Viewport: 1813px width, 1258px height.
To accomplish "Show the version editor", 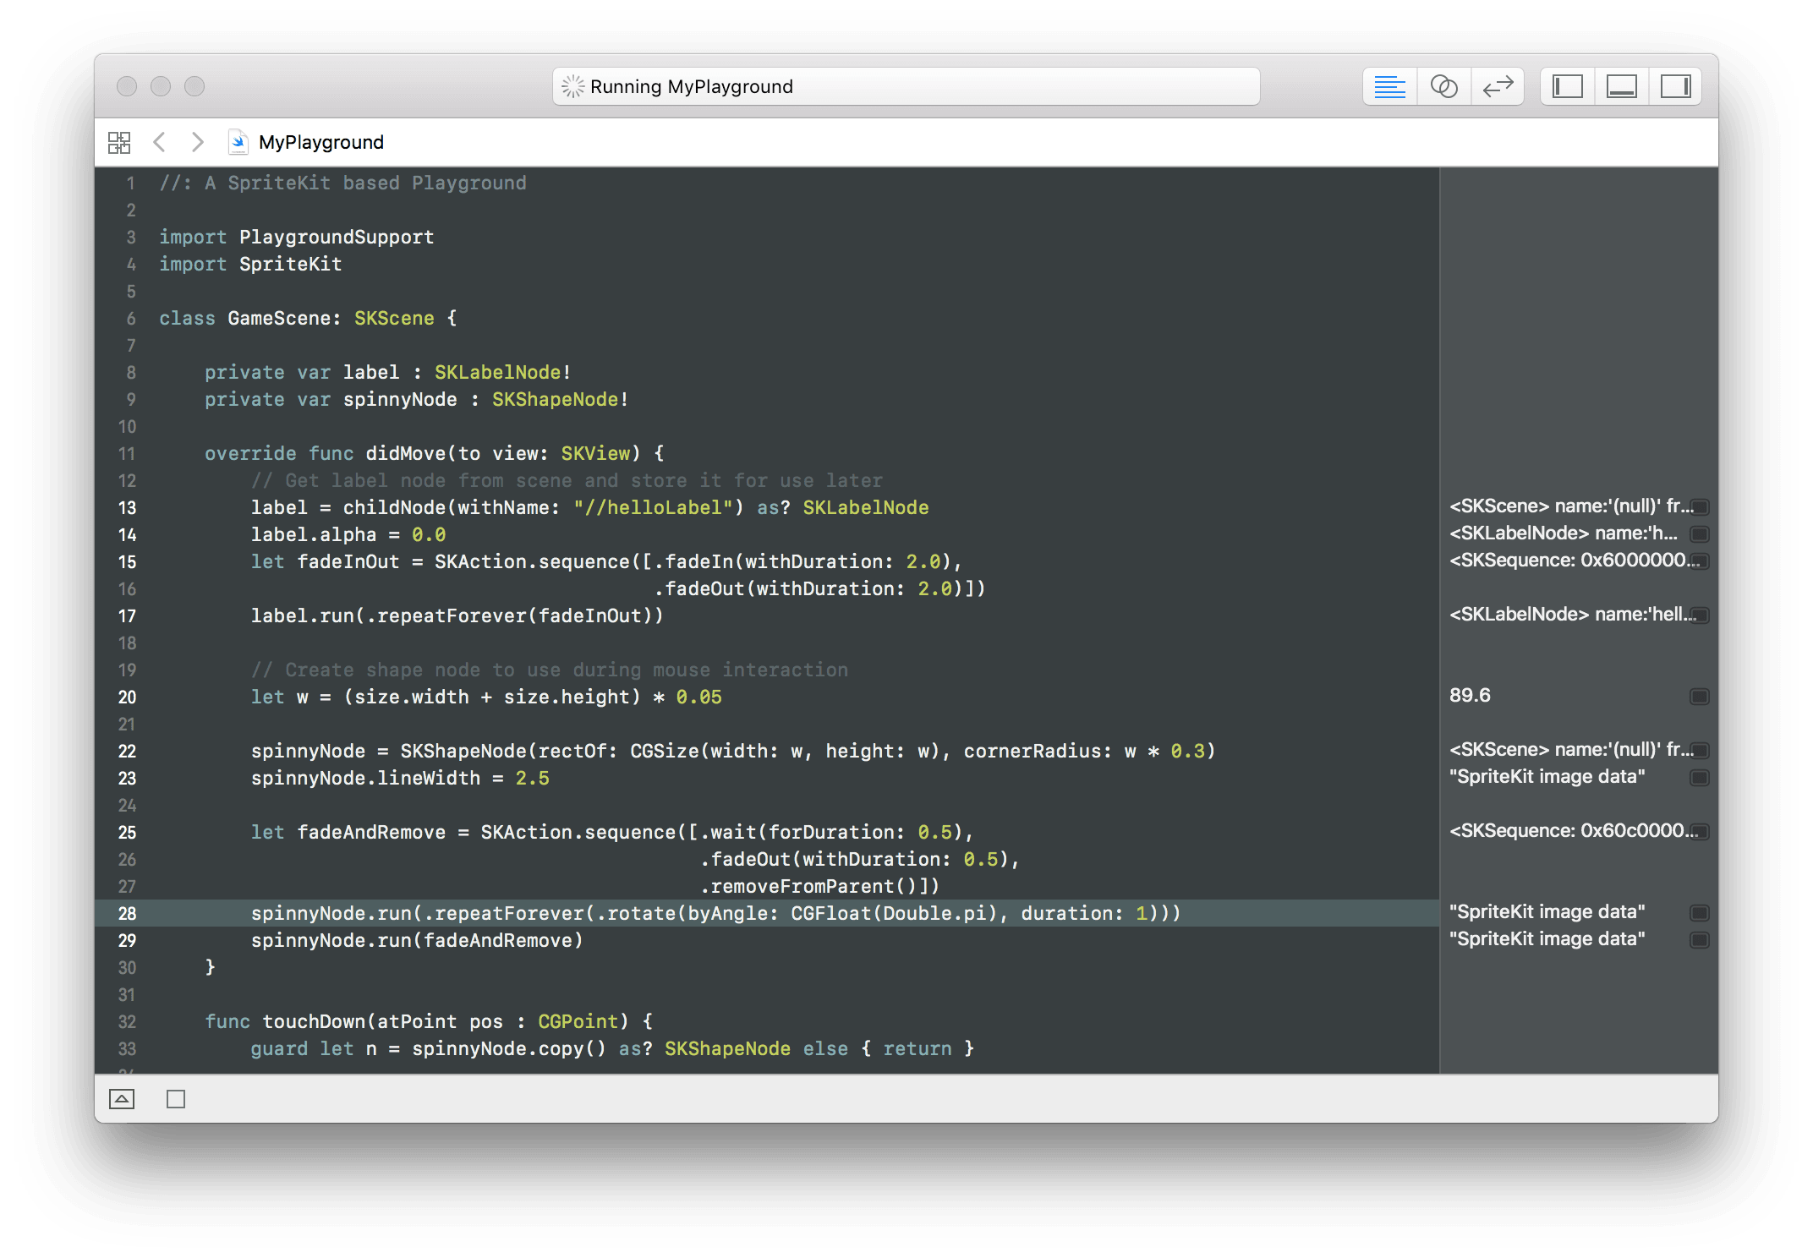I will (1498, 86).
